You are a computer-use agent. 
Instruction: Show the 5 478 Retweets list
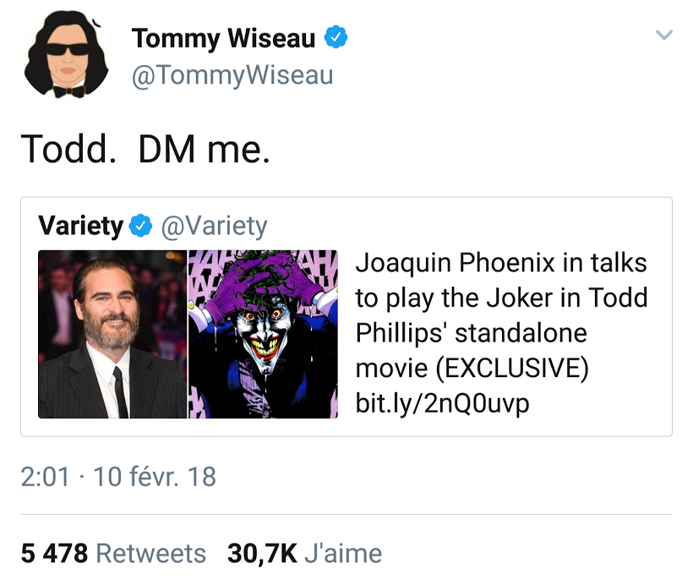[113, 554]
